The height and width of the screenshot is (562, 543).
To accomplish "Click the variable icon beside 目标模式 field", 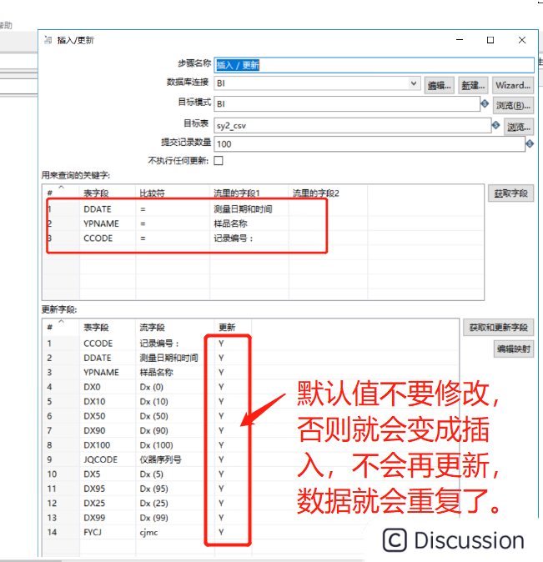I will pos(485,104).
